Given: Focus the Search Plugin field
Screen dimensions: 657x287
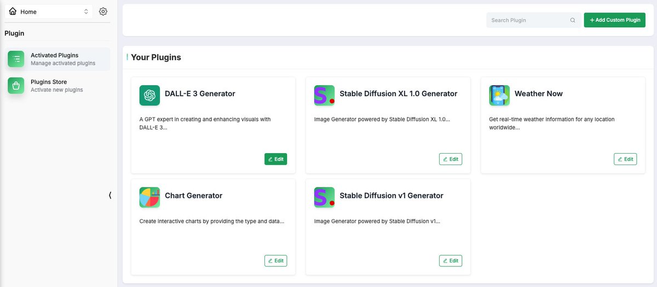Looking at the screenshot, I should pyautogui.click(x=534, y=20).
